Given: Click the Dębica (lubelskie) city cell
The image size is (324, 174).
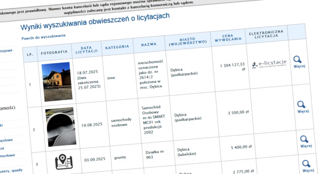Looking at the screenshot, I should [x=187, y=152].
